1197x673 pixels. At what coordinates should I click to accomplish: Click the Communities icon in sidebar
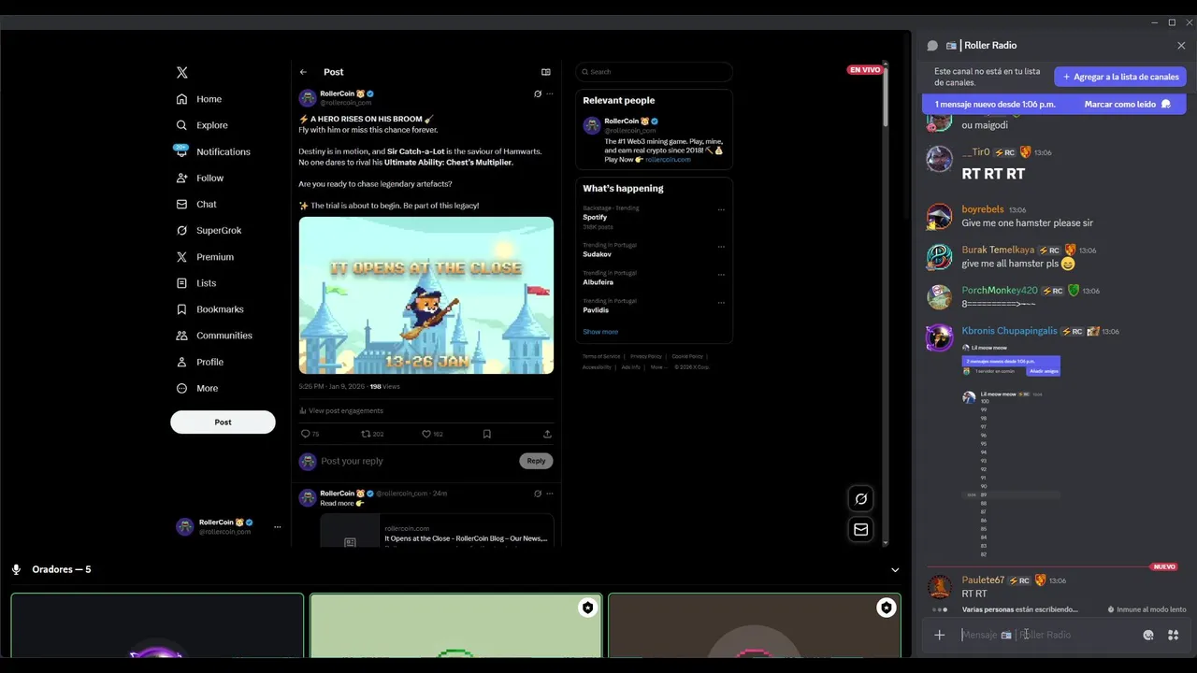[x=181, y=336]
